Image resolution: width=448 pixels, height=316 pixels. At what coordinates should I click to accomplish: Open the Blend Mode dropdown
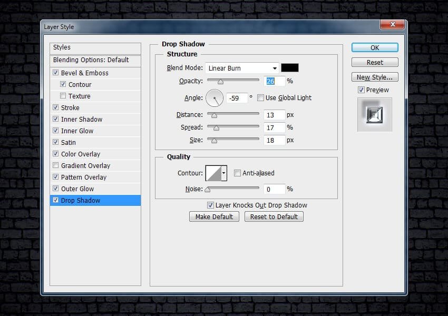pyautogui.click(x=242, y=68)
